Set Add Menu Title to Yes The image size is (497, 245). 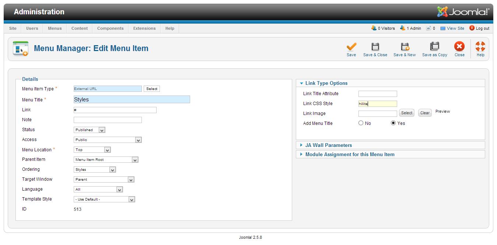click(393, 123)
